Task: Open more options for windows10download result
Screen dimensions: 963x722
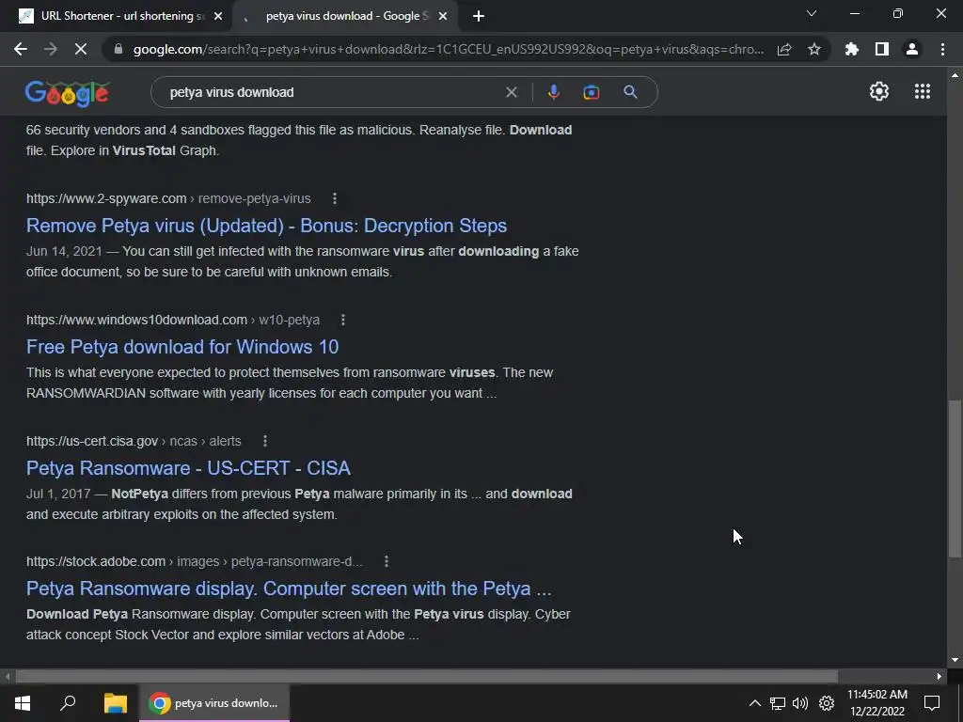Action: pos(343,320)
